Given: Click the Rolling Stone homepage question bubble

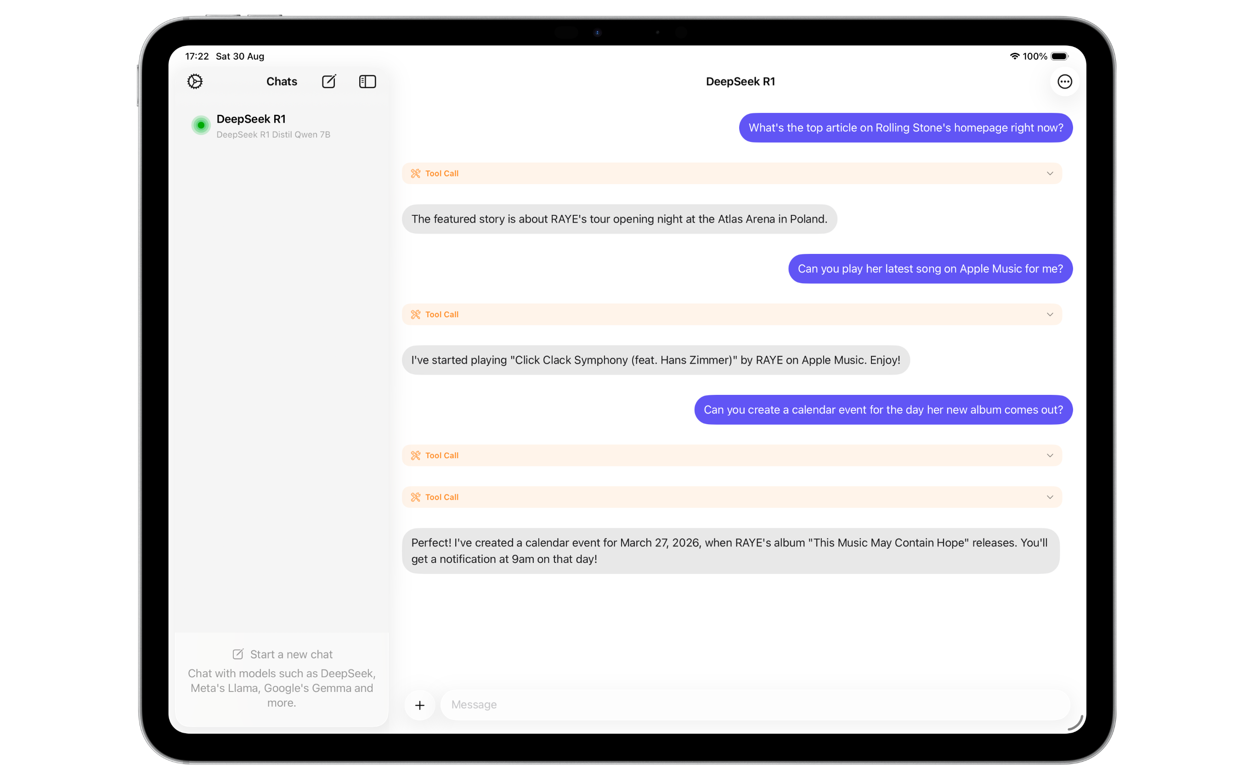Looking at the screenshot, I should [905, 128].
